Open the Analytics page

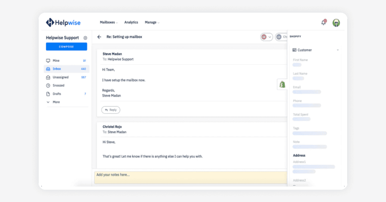[131, 23]
